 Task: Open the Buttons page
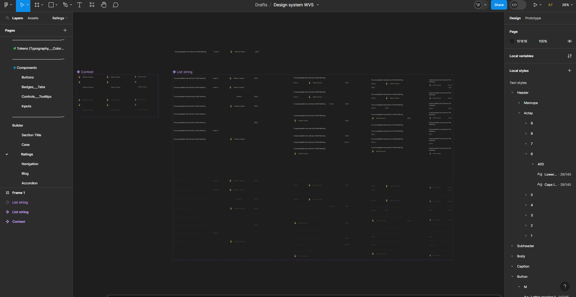pos(28,77)
